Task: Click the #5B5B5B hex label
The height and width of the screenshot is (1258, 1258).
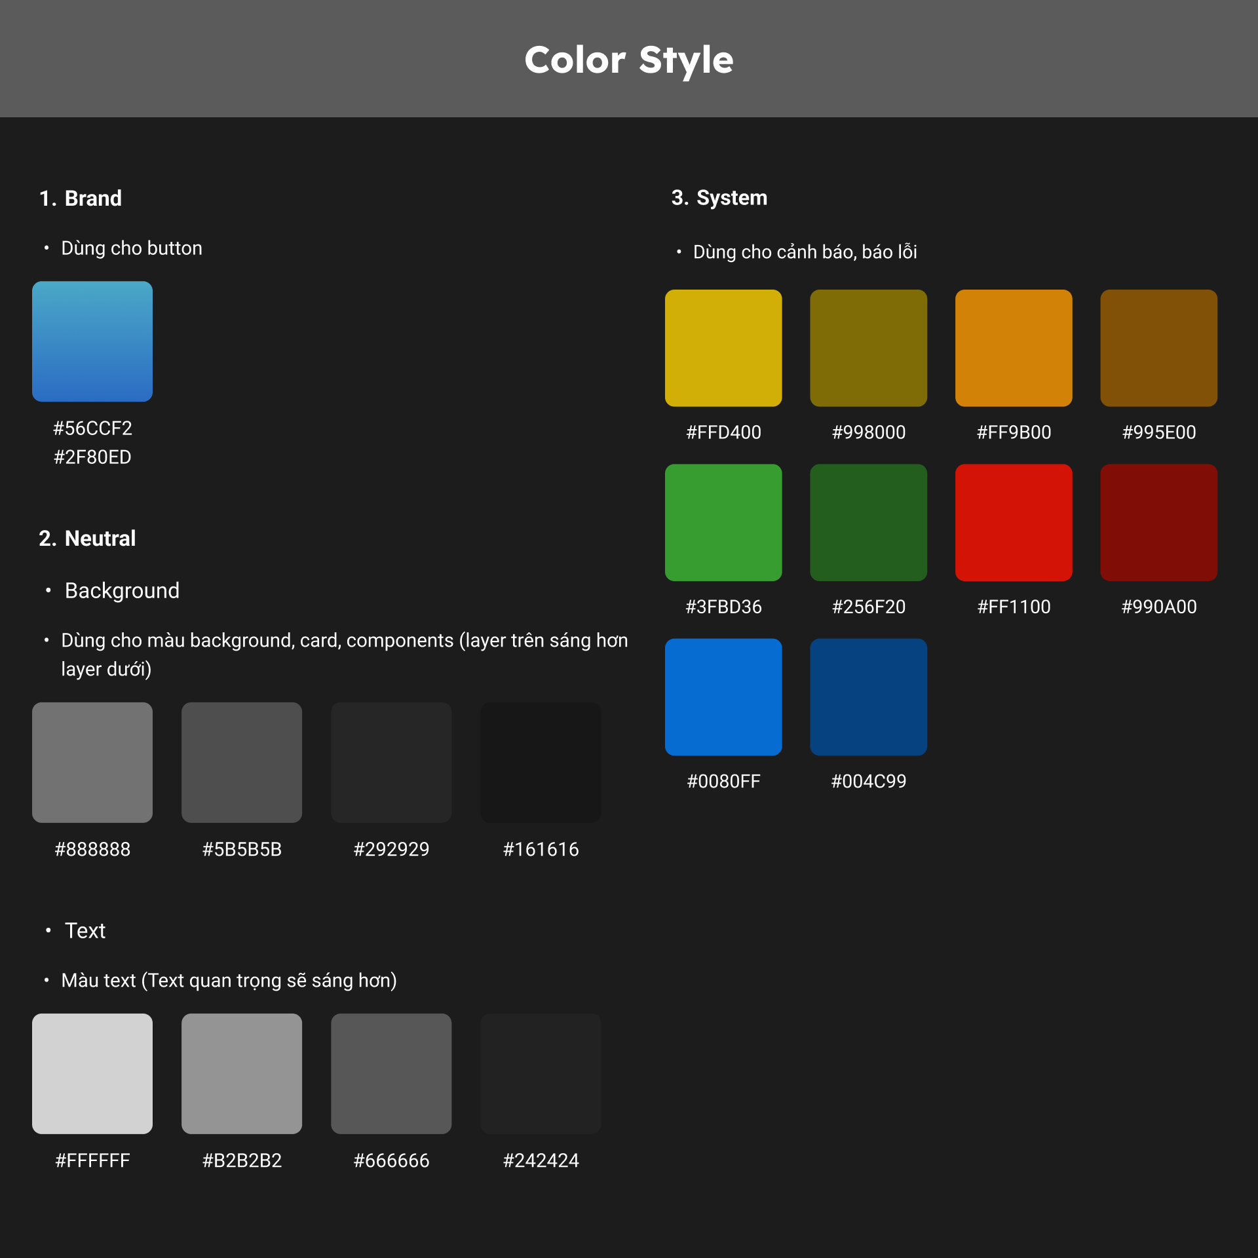Action: (x=242, y=850)
